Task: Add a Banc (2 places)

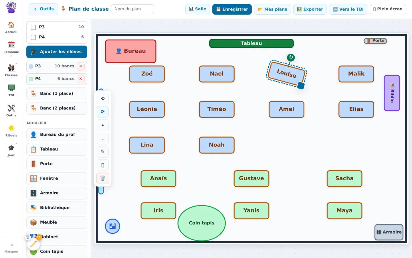Action: click(x=57, y=108)
